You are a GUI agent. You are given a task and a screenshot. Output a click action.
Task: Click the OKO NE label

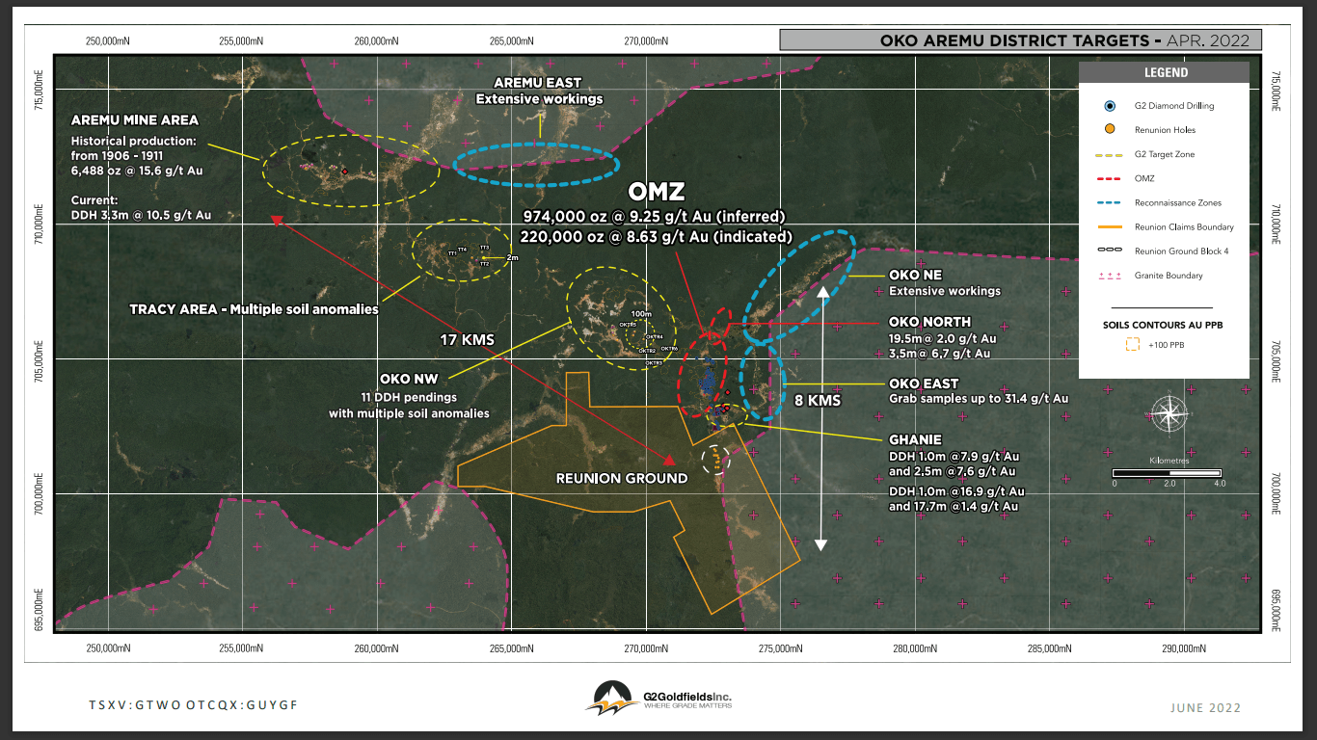[915, 276]
